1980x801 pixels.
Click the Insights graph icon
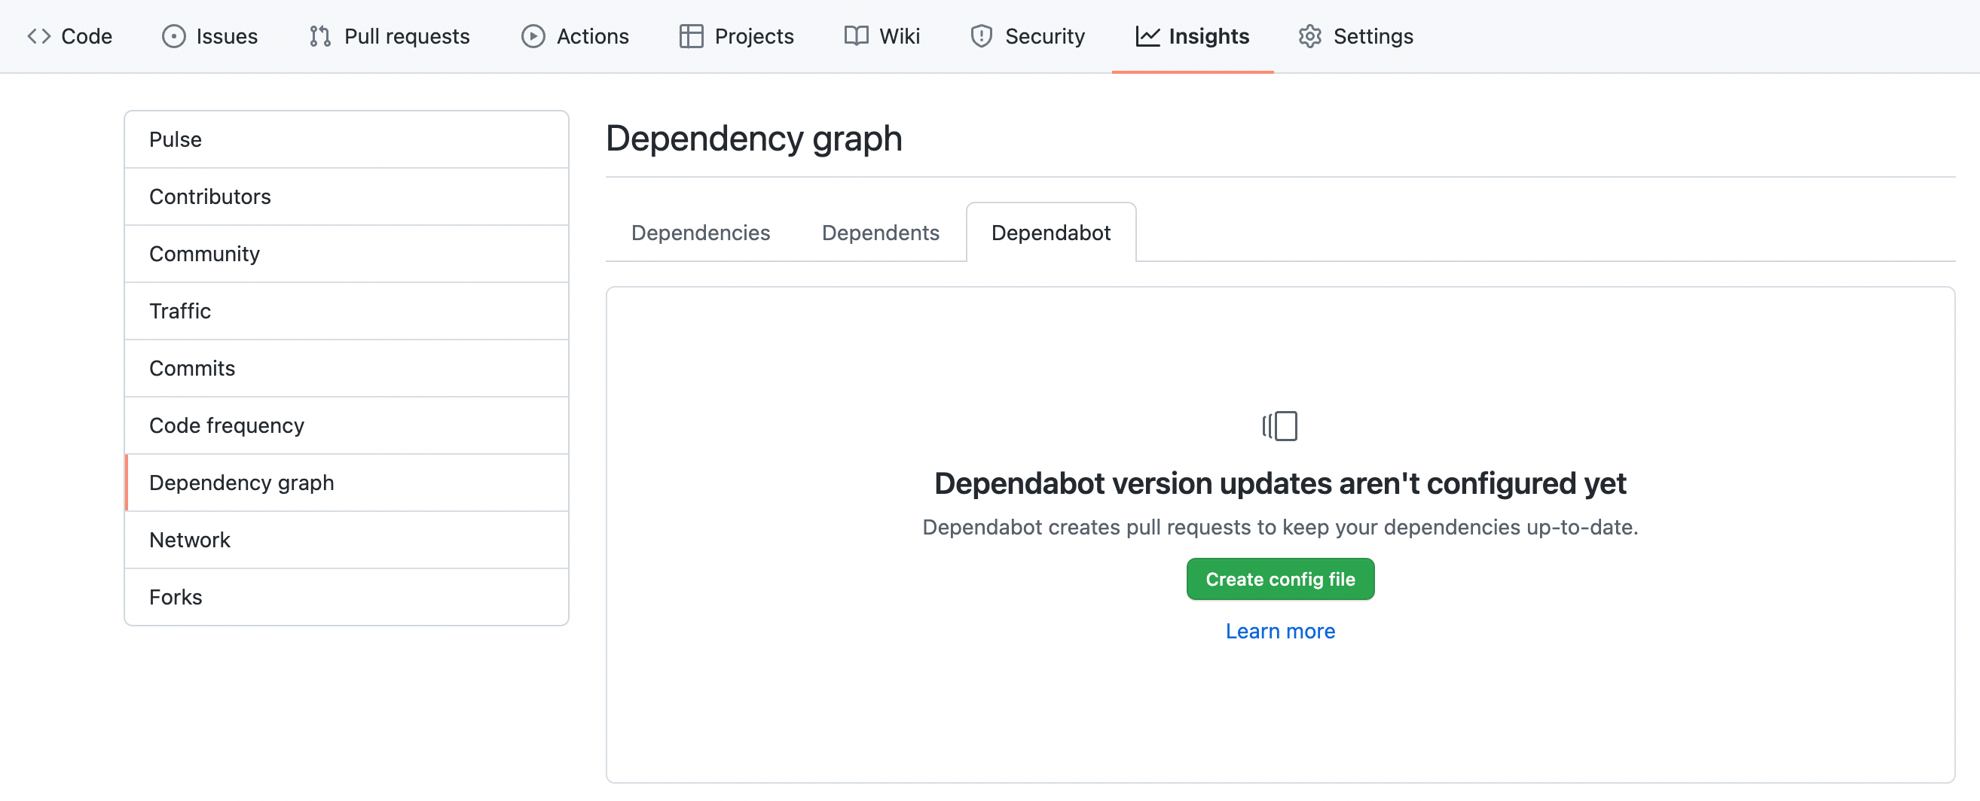point(1147,36)
